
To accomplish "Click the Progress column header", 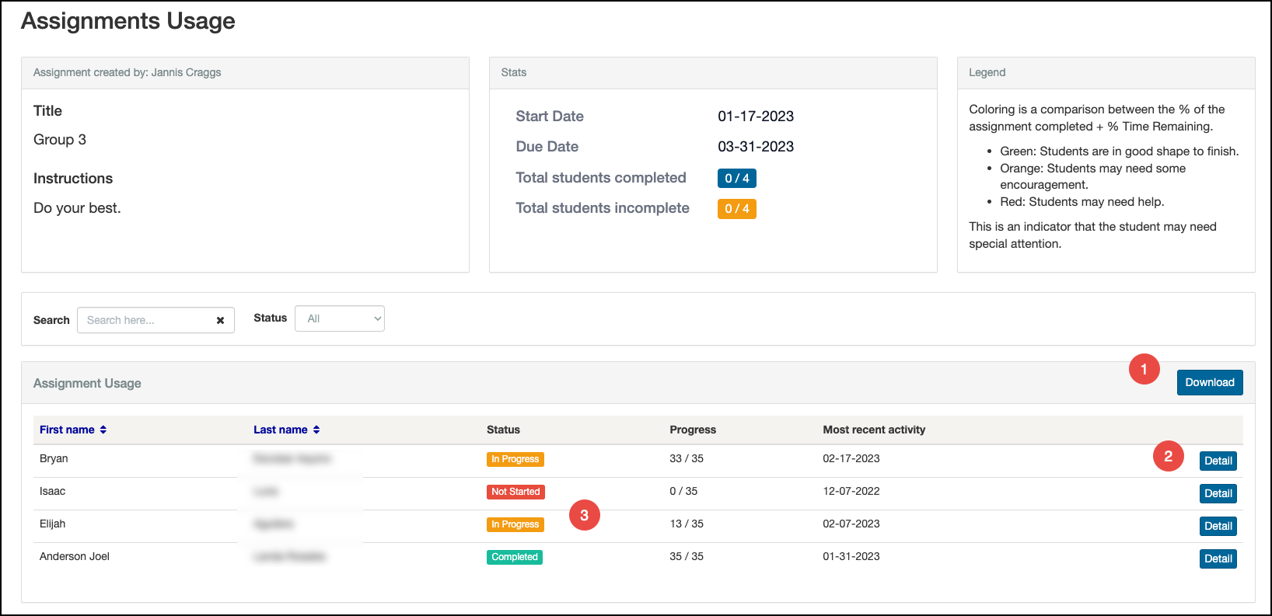I will pyautogui.click(x=693, y=430).
